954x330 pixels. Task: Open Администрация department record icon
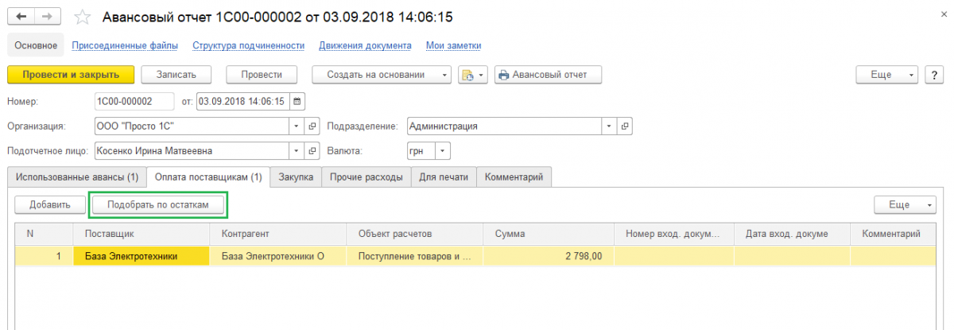click(x=625, y=126)
